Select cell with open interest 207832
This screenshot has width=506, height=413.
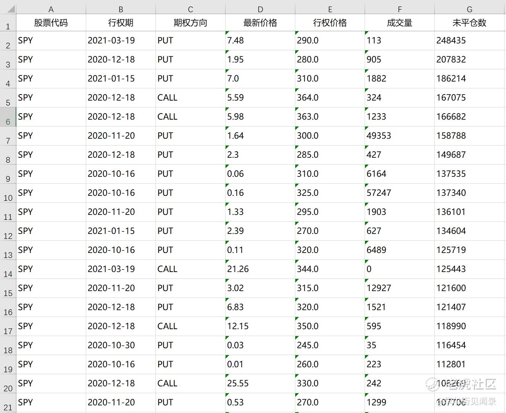(x=469, y=60)
